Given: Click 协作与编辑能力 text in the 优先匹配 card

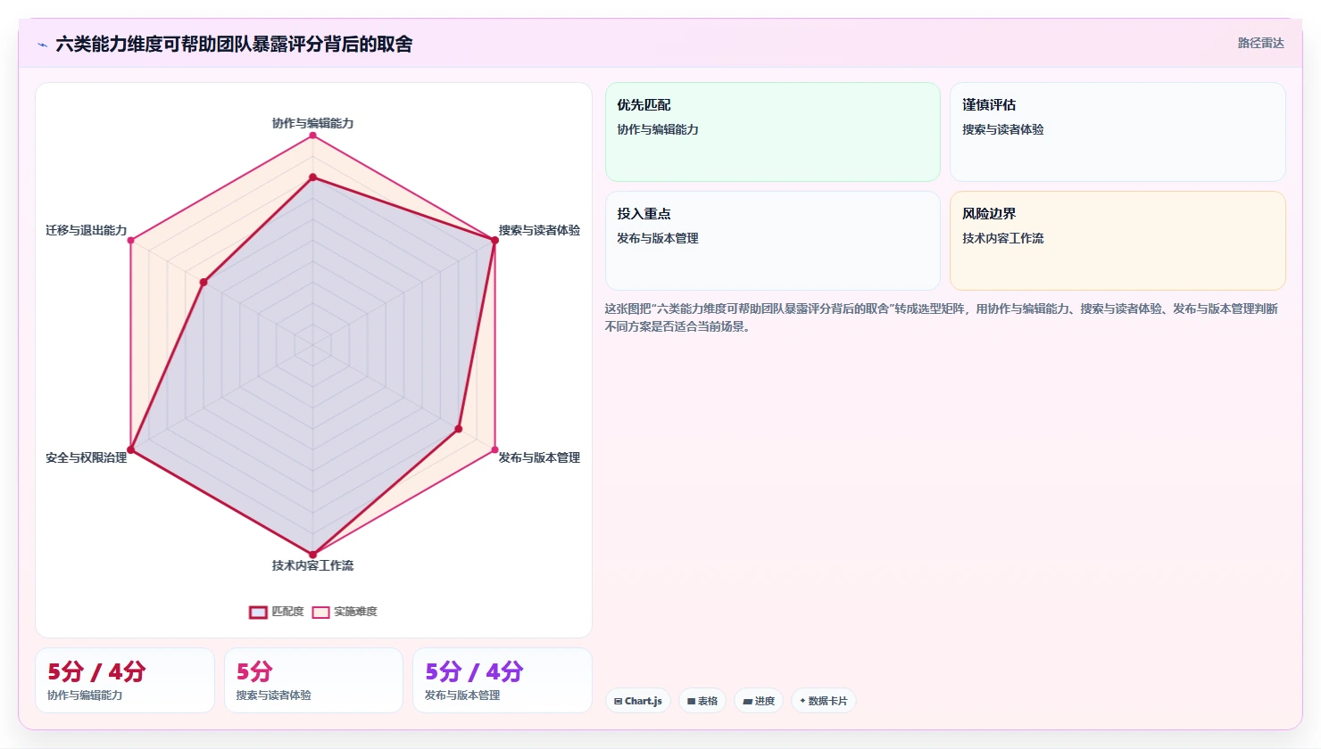Looking at the screenshot, I should point(658,129).
